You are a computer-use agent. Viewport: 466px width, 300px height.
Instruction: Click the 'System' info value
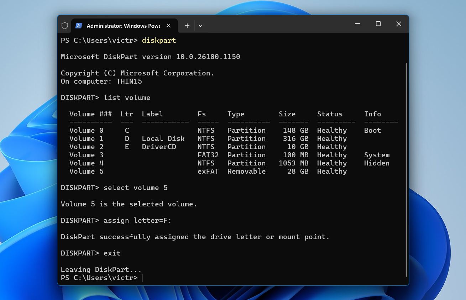point(377,155)
